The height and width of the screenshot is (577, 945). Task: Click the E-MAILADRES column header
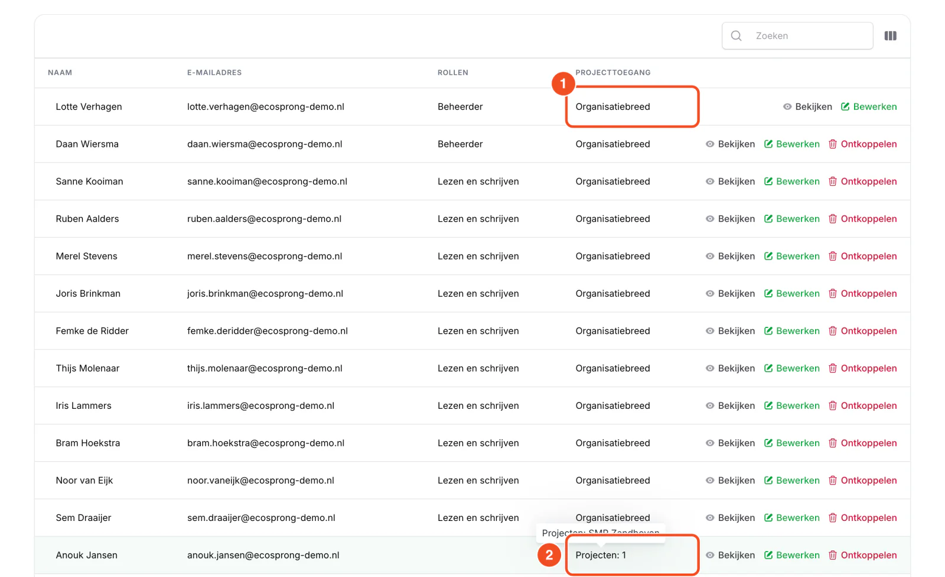[214, 73]
